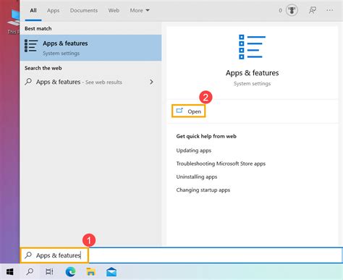343x280 pixels.
Task: Click the large Apps & features preview icon
Action: (x=252, y=47)
